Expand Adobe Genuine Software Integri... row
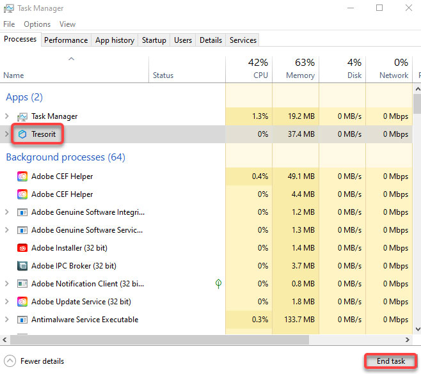 click(x=7, y=212)
